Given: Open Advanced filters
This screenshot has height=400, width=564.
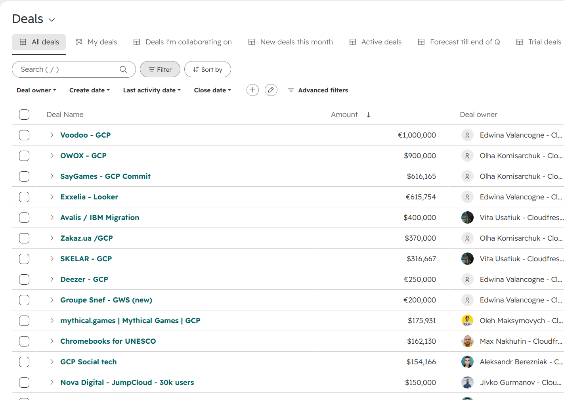Looking at the screenshot, I should tap(318, 90).
